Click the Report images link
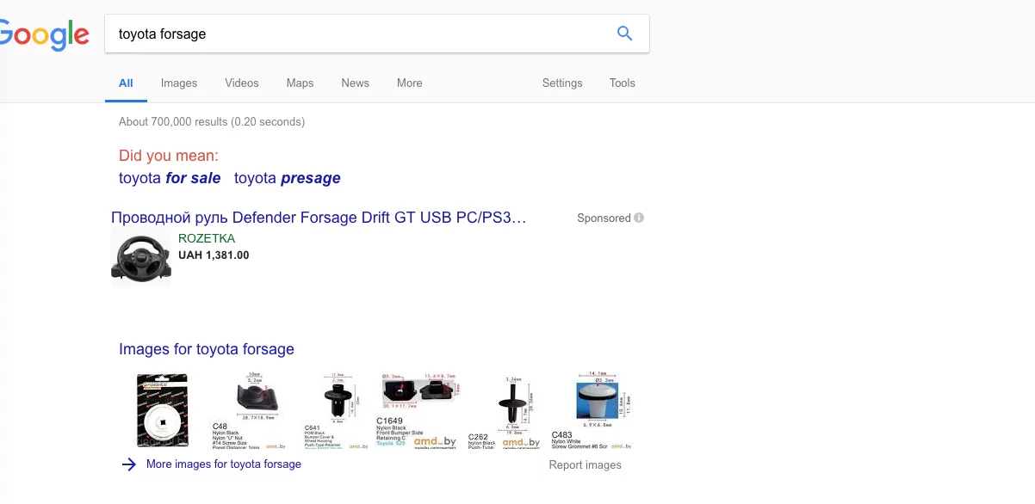 pyautogui.click(x=586, y=465)
